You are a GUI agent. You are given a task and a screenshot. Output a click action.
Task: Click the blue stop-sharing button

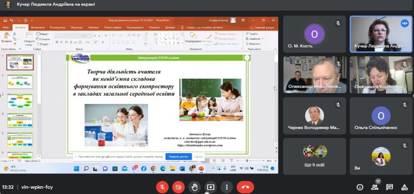tap(179, 157)
